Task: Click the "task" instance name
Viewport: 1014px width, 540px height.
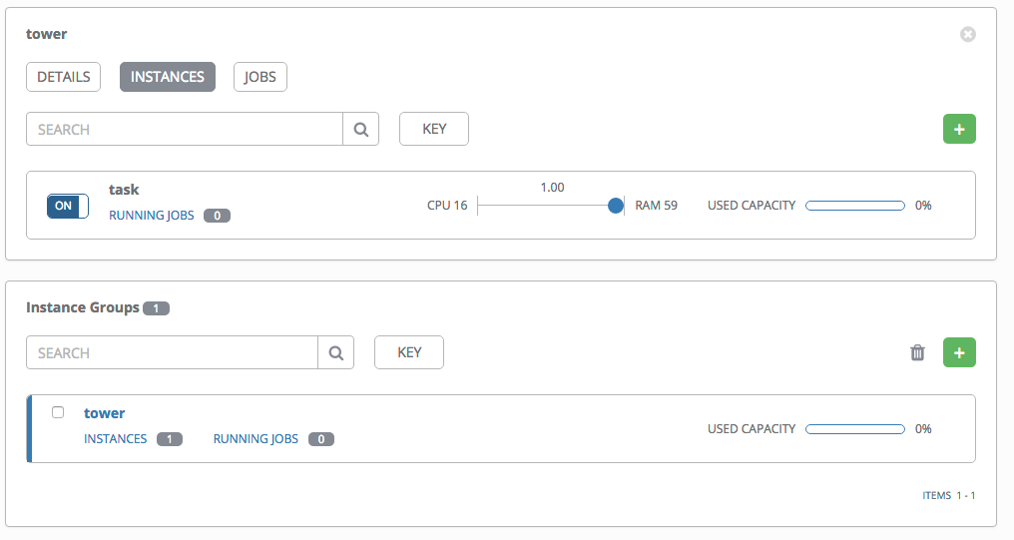Action: (x=124, y=190)
